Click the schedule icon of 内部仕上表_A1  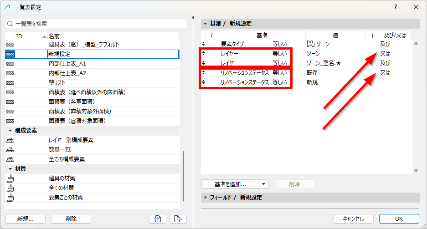10,64
